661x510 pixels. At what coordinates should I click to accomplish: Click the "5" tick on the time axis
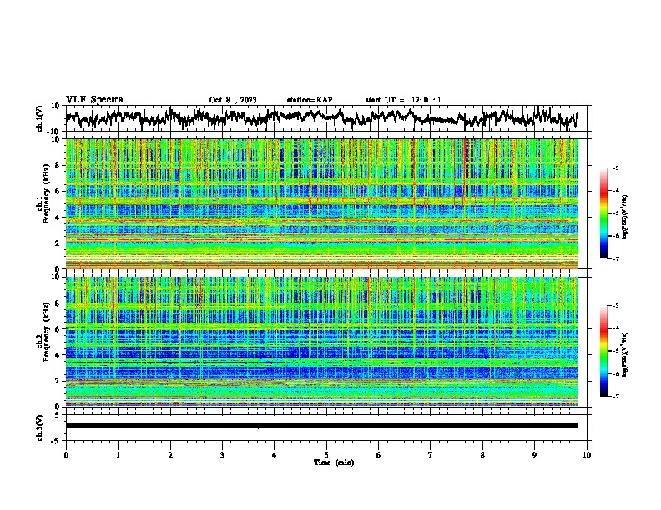click(x=326, y=455)
